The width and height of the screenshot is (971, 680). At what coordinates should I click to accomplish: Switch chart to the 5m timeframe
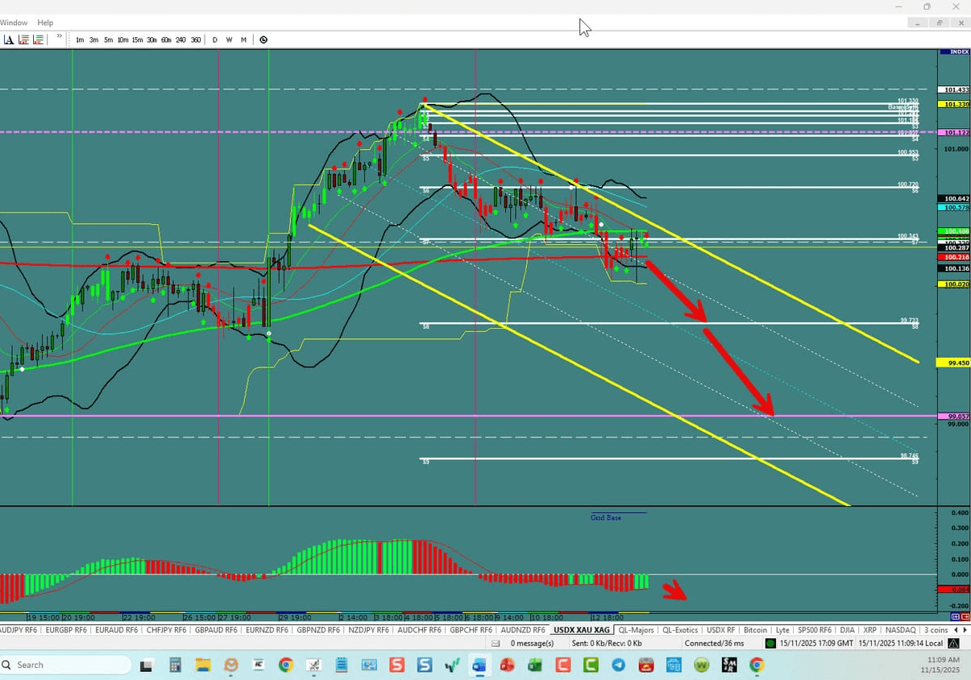point(108,39)
